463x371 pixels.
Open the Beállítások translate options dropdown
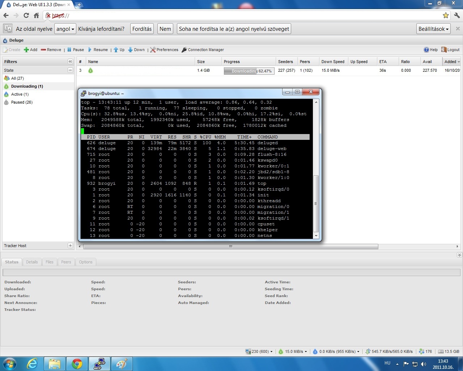click(433, 29)
